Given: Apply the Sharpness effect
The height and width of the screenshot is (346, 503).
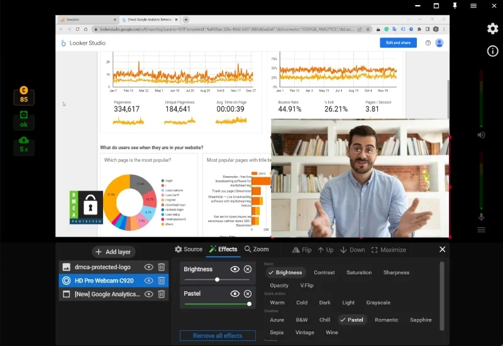Looking at the screenshot, I should pyautogui.click(x=396, y=272).
